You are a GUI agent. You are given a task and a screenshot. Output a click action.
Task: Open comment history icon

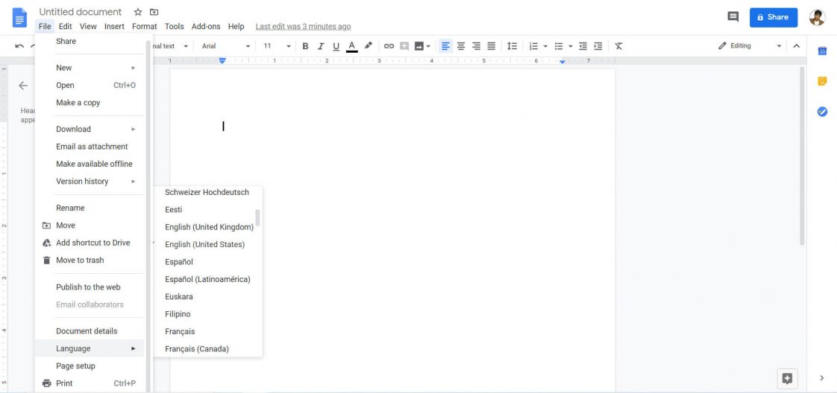tap(733, 17)
